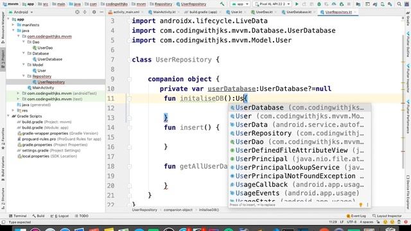
Task: Expand the res folder
Action: [13, 110]
